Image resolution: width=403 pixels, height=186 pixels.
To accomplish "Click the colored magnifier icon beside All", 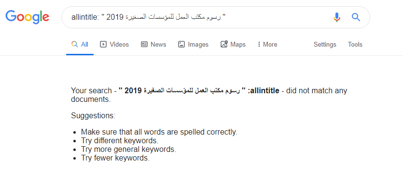I will [74, 44].
